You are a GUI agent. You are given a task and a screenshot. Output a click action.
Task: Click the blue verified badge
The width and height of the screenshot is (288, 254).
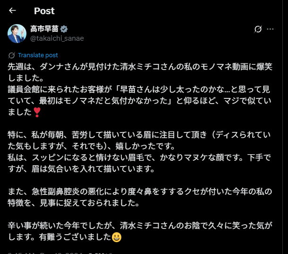(64, 29)
